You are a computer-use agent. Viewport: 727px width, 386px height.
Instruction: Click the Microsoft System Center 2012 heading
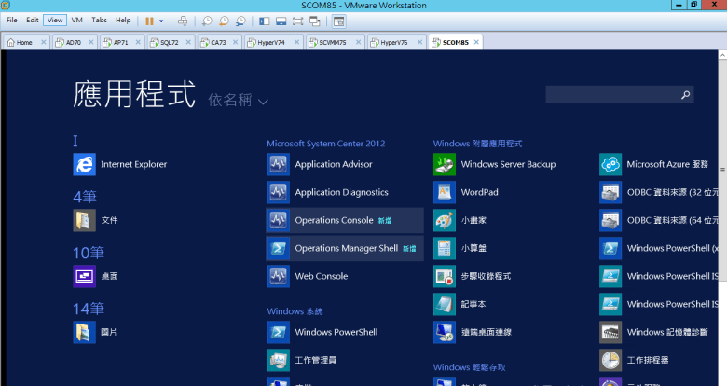pyautogui.click(x=325, y=144)
